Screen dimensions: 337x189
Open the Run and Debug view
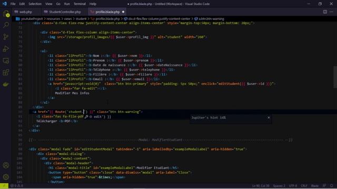point(6,49)
